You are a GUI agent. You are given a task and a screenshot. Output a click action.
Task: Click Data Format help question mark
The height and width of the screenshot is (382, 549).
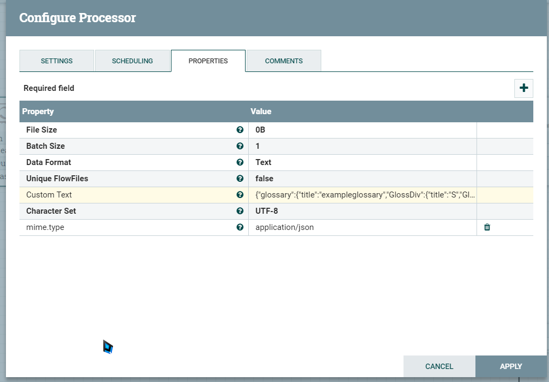pos(240,162)
